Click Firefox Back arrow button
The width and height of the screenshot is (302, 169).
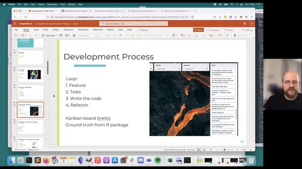click(15, 17)
